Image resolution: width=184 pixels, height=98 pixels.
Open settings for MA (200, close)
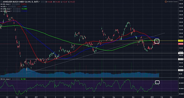(x=16, y=9)
